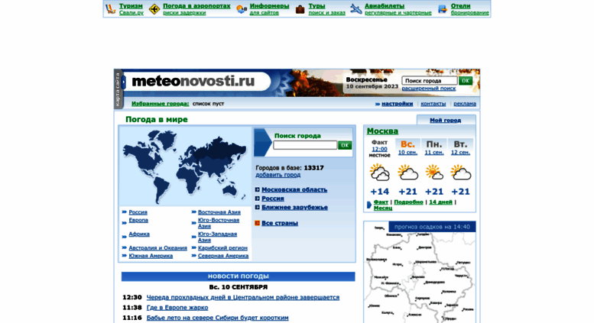The width and height of the screenshot is (594, 323).
Task: Focus the city search field beside map
Action: (x=305, y=145)
